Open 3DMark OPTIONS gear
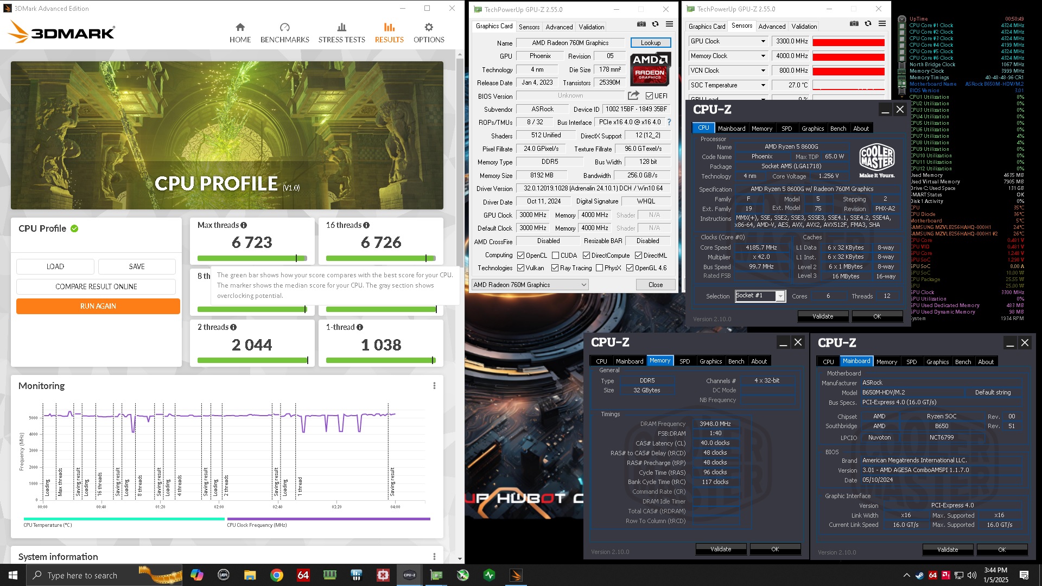Viewport: 1042px width, 586px height. click(x=429, y=33)
